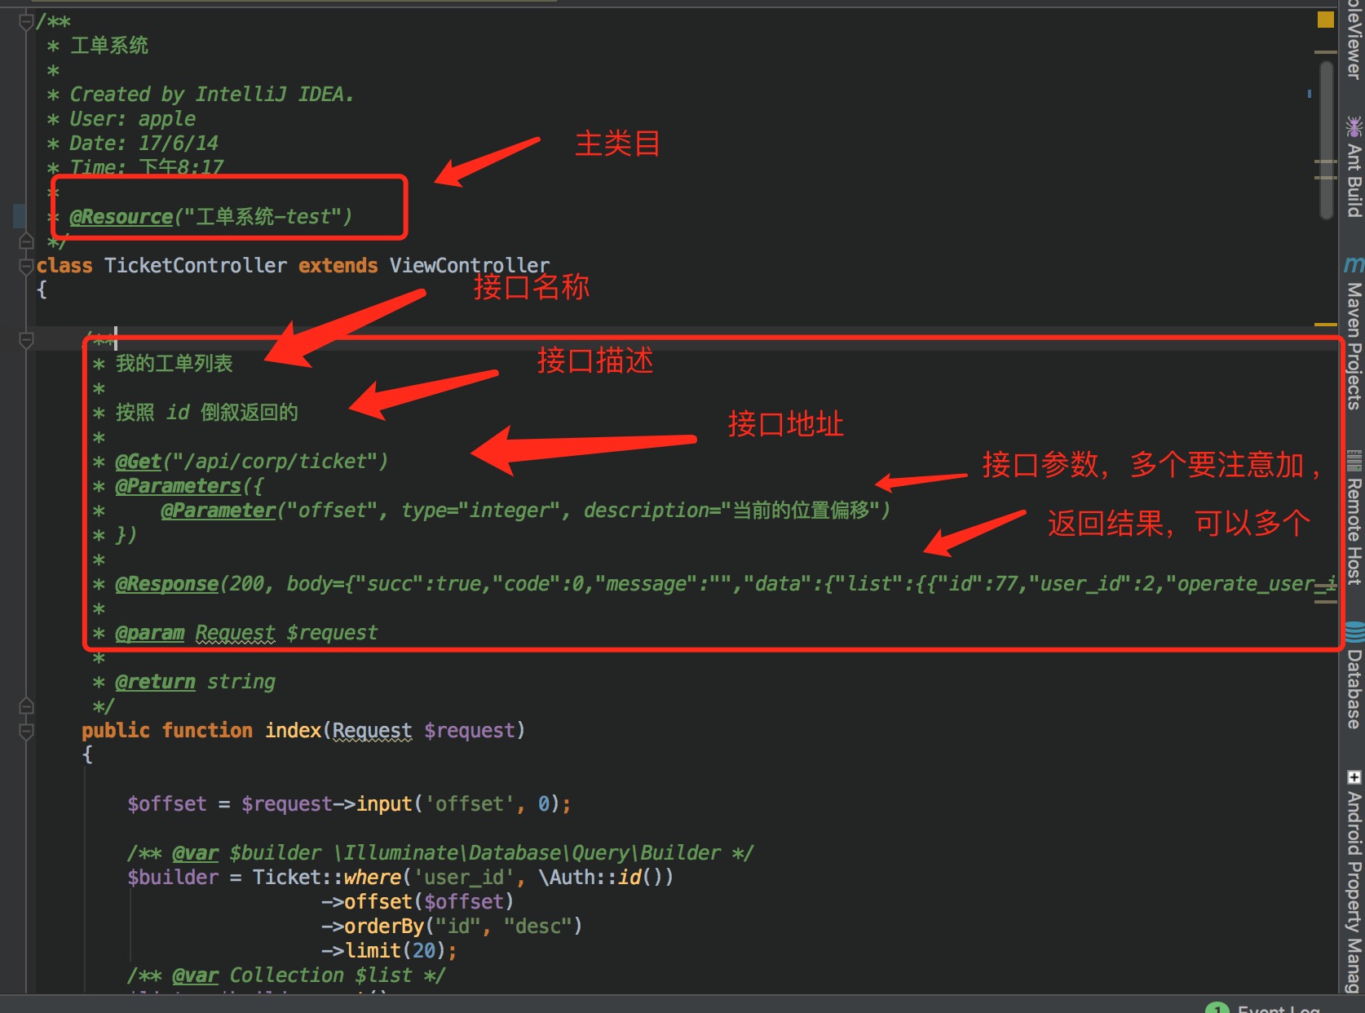Click the \Auth::id() call
This screenshot has width=1365, height=1013.
[606, 878]
